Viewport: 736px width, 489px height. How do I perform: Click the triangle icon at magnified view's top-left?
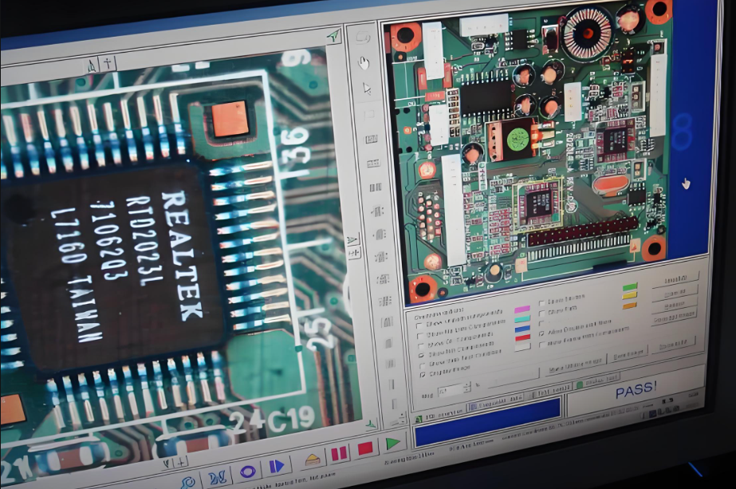(x=92, y=65)
